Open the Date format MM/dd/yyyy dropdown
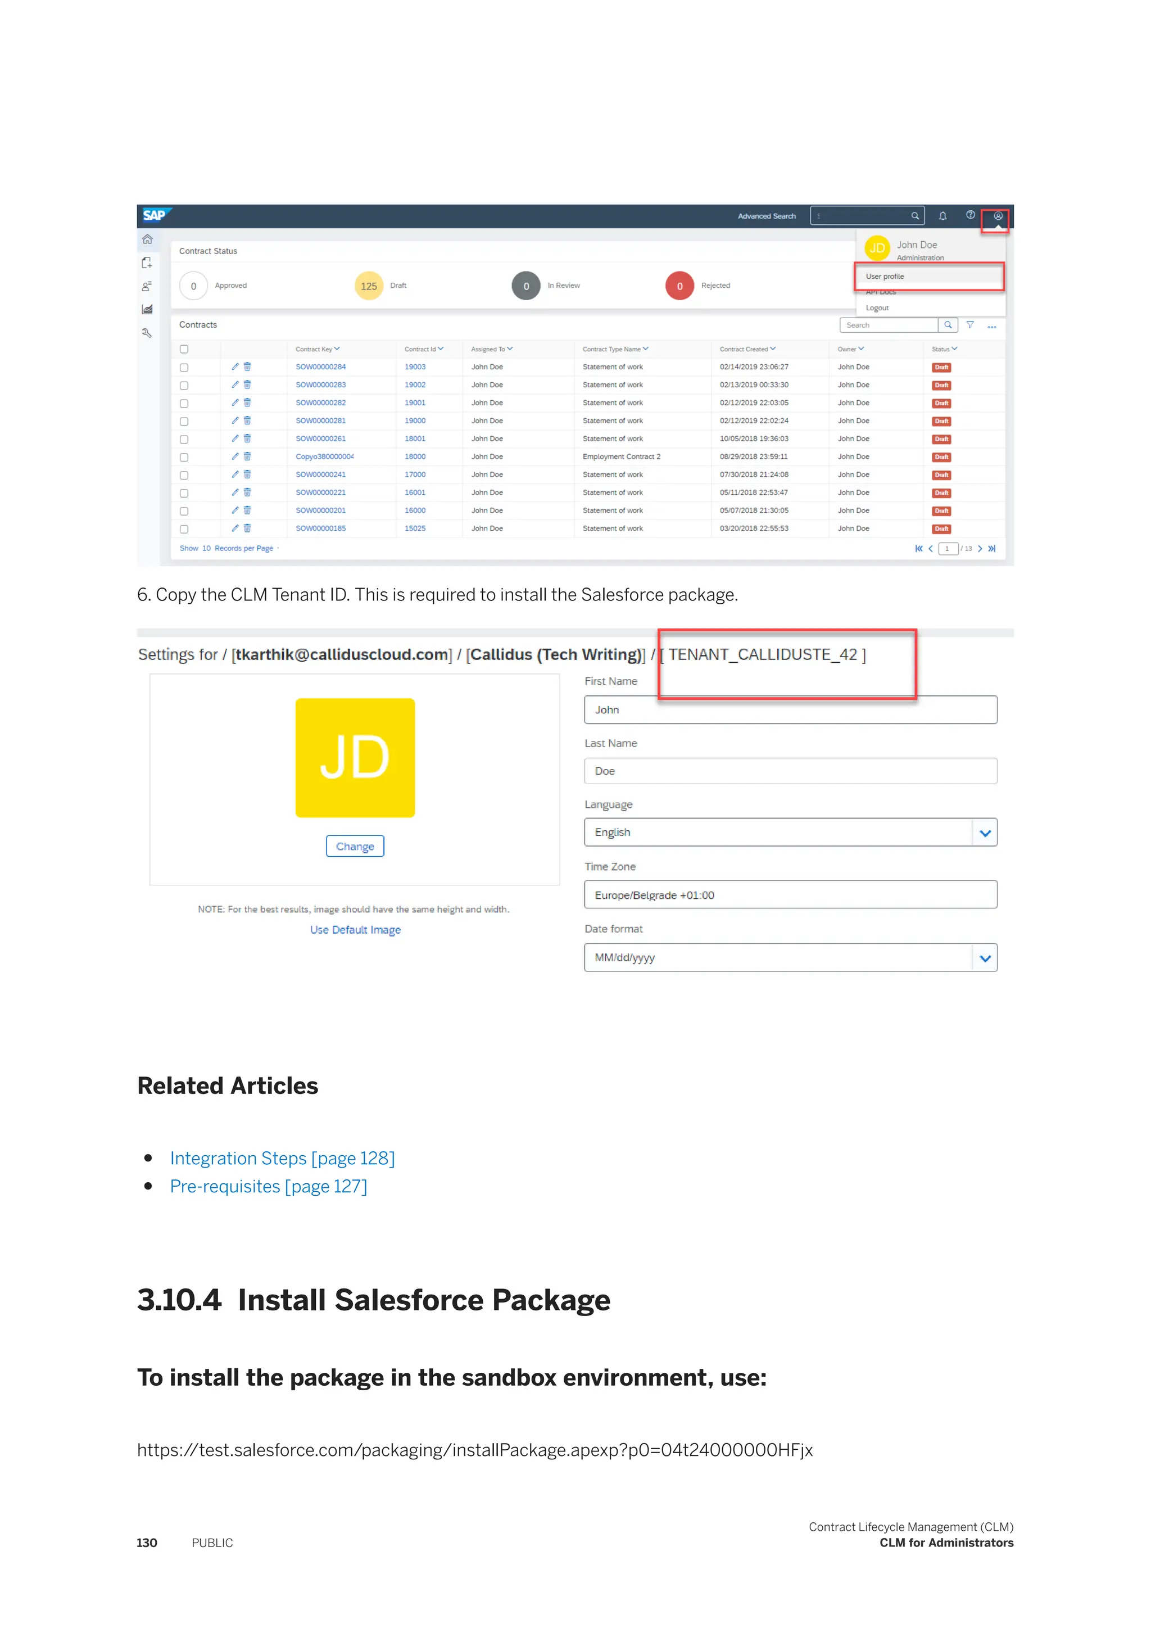1151x1628 pixels. [x=985, y=958]
